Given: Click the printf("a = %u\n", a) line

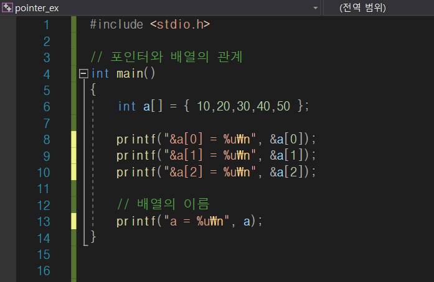Looking at the screenshot, I should (x=189, y=221).
